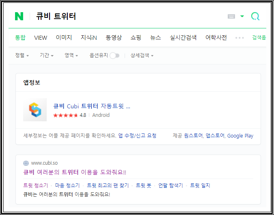Open the 원스토어 provider link
This screenshot has height=215, width=274.
[194, 135]
